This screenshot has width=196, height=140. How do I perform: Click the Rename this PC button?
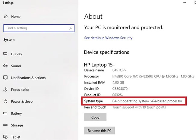pyautogui.click(x=100, y=131)
